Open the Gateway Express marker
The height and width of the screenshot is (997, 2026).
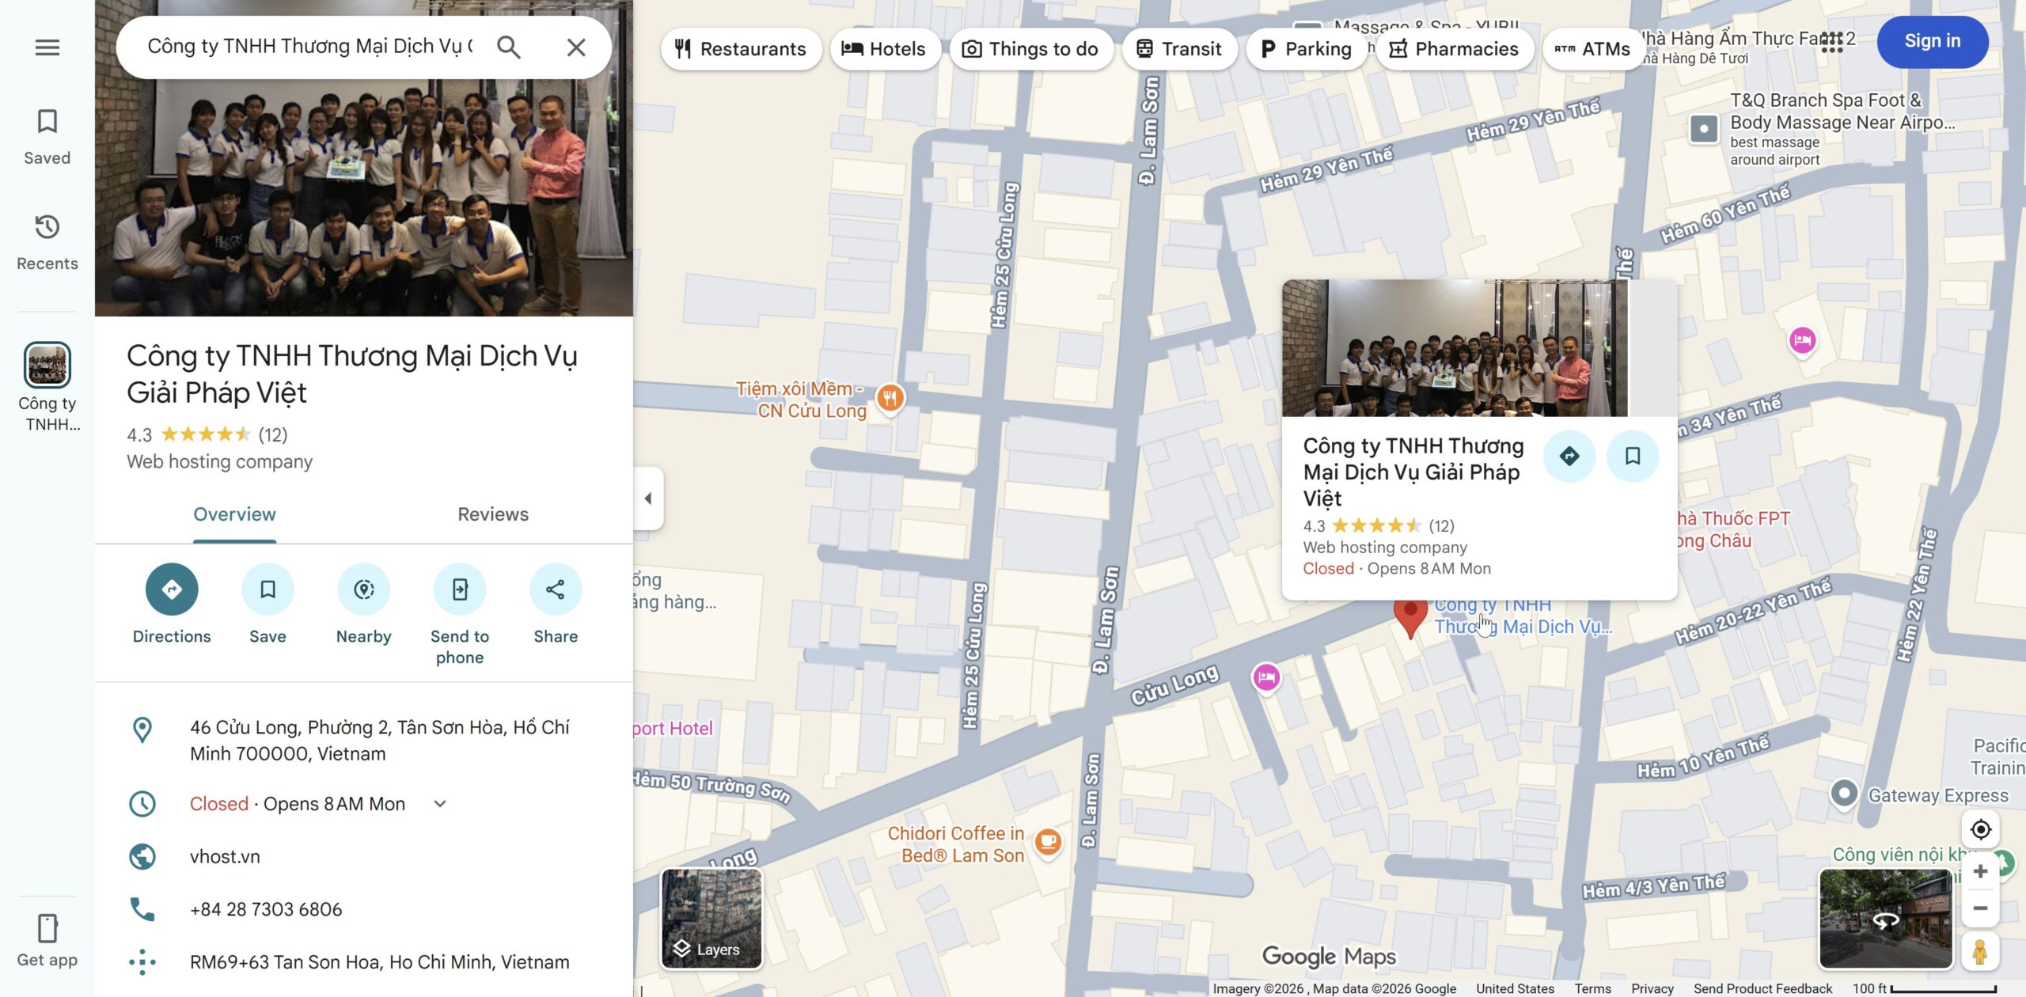(x=1845, y=793)
